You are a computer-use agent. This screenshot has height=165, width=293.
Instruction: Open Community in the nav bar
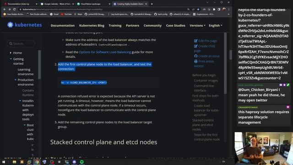click(152, 26)
